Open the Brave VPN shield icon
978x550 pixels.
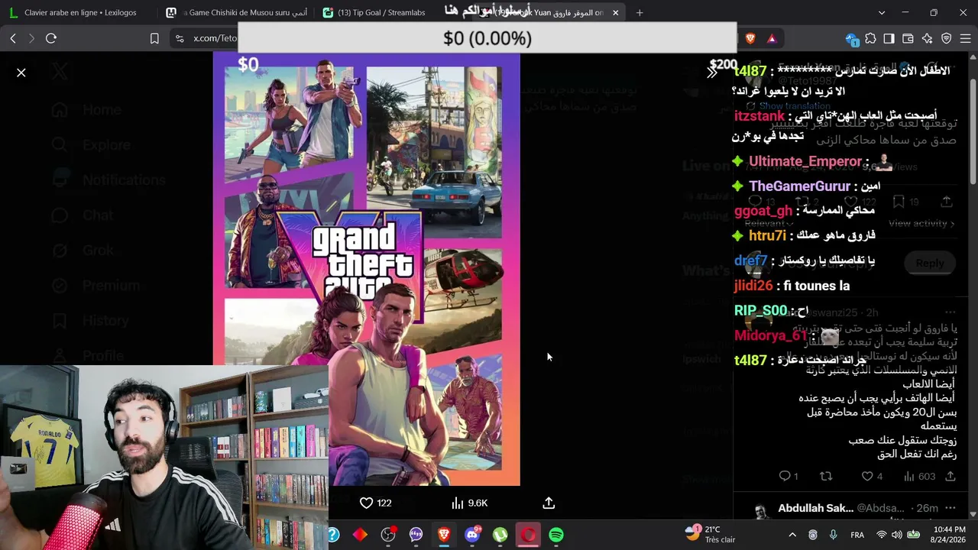tap(946, 38)
